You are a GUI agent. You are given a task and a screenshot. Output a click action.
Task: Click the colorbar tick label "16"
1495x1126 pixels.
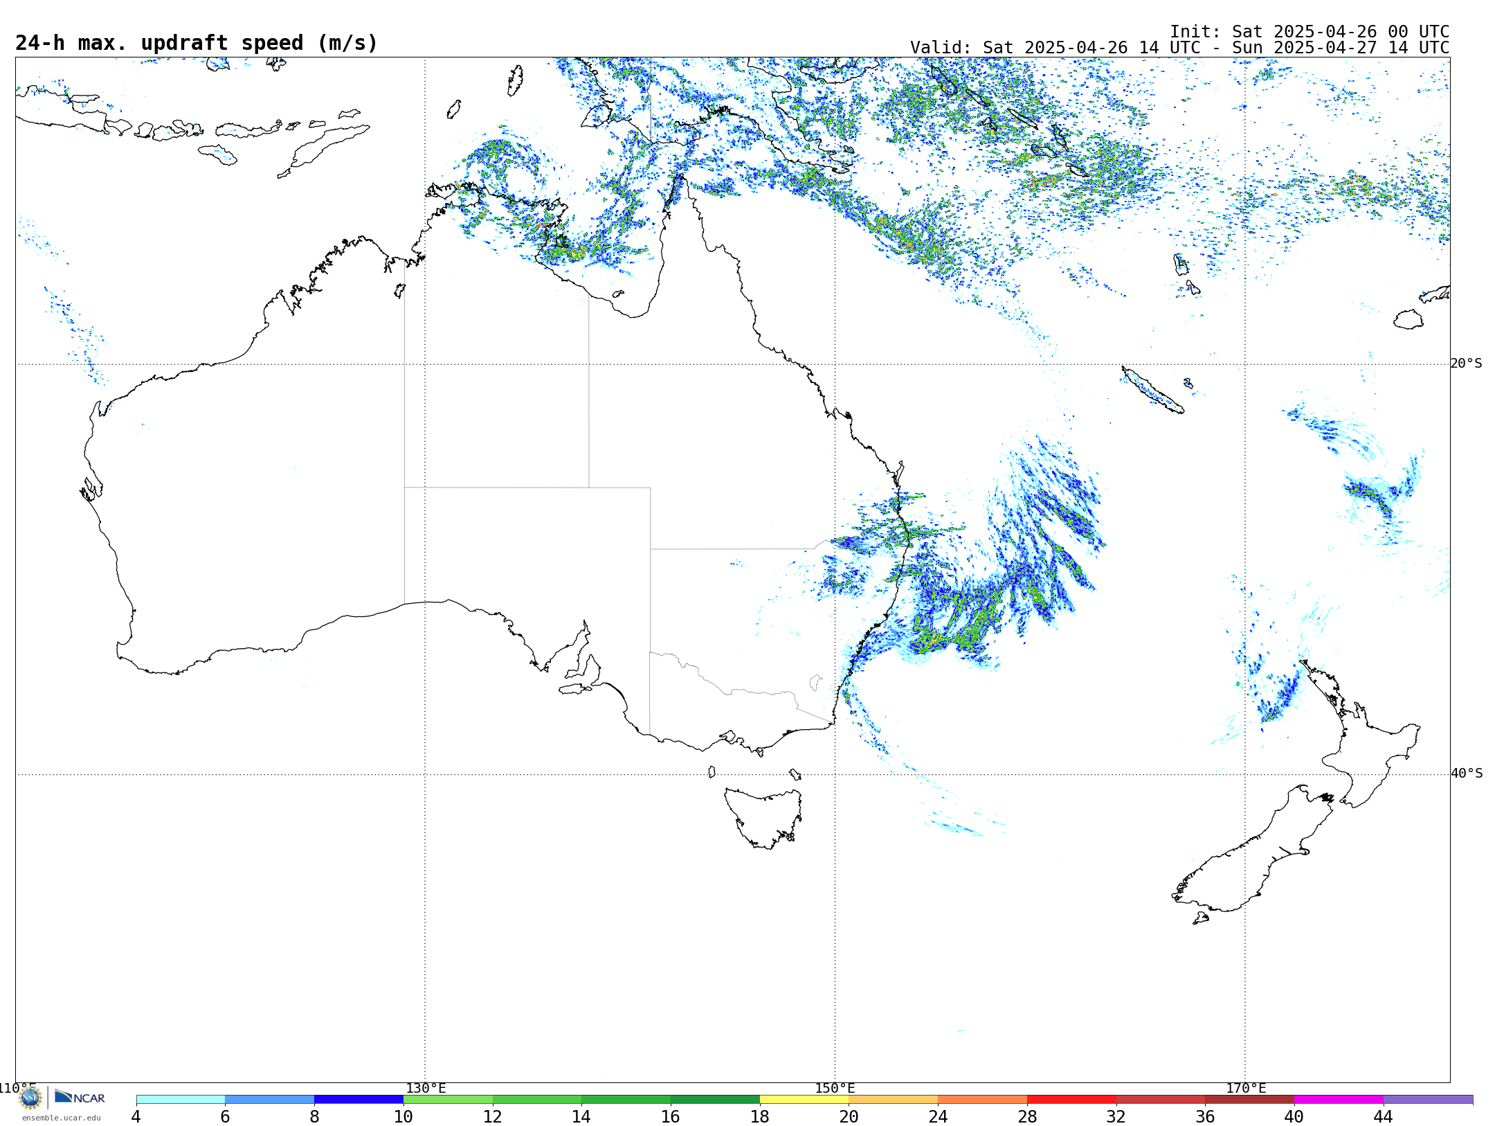pyautogui.click(x=671, y=1116)
